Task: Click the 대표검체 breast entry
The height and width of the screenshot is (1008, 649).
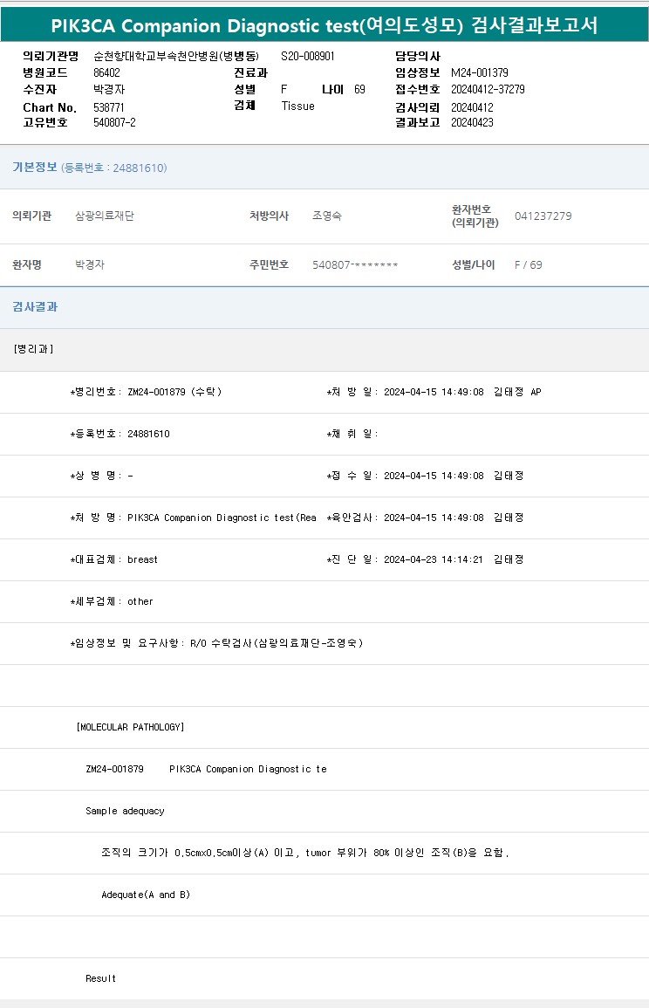Action: (114, 559)
